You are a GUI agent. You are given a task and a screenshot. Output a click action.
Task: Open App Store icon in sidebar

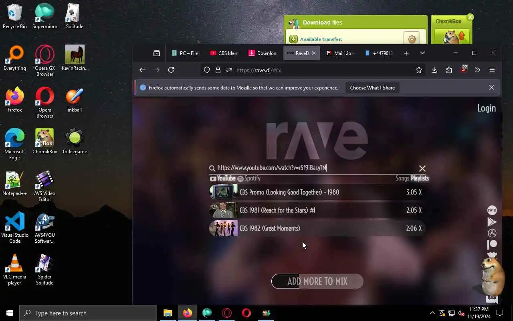pyautogui.click(x=492, y=233)
